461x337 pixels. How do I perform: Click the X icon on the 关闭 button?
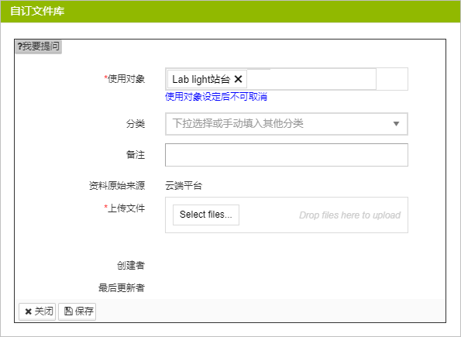point(28,311)
